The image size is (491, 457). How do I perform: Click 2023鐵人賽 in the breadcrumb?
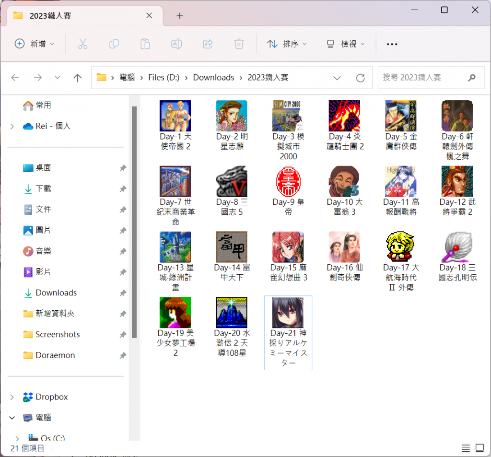pyautogui.click(x=268, y=77)
